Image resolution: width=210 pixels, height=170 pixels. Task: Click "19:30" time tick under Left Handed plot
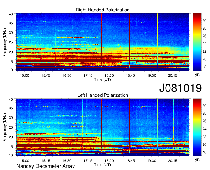(x=152, y=161)
